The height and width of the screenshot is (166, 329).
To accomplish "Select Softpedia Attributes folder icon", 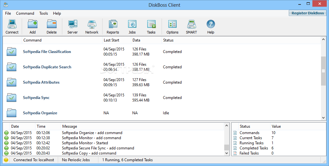I will pyautogui.click(x=11, y=82).
